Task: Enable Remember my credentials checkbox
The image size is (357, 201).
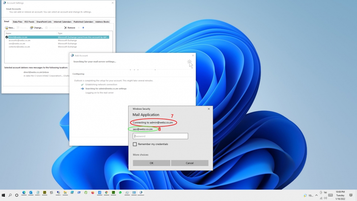Action: (135, 144)
